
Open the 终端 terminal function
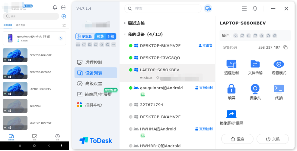279,92
